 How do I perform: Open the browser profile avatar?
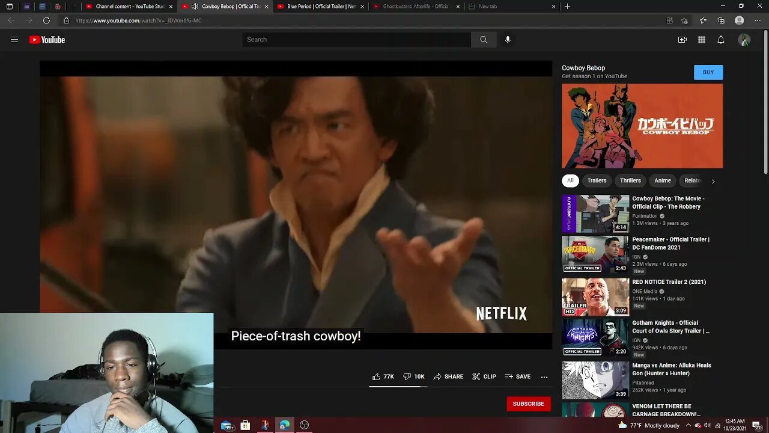740,20
